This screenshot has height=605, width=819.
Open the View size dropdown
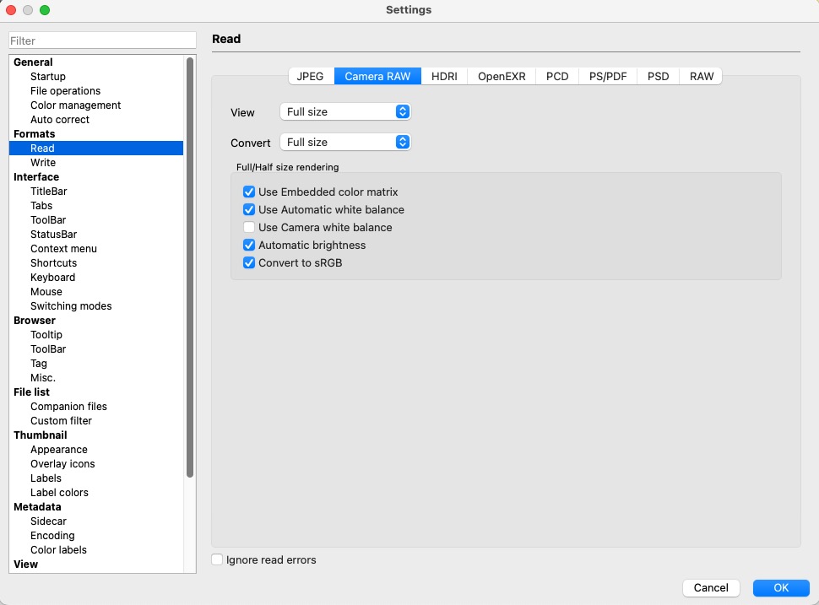[344, 111]
